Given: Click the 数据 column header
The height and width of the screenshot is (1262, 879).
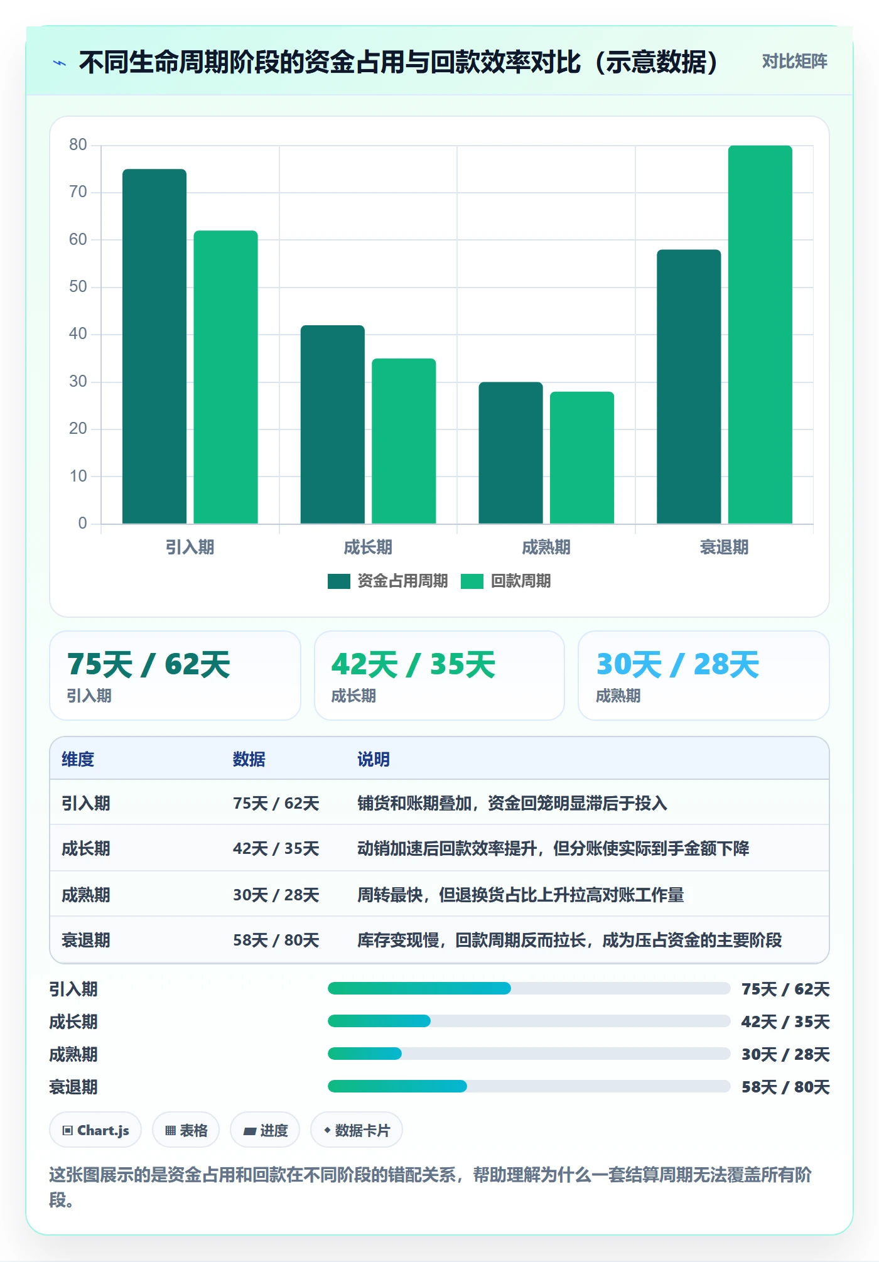Looking at the screenshot, I should [249, 759].
